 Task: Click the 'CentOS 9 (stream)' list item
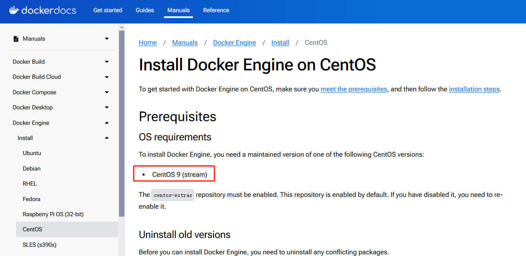[180, 174]
